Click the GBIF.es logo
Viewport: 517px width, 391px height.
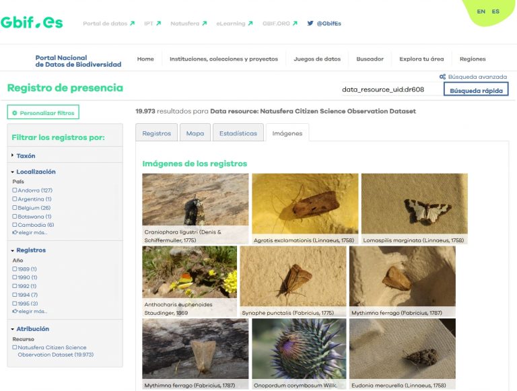click(x=32, y=22)
